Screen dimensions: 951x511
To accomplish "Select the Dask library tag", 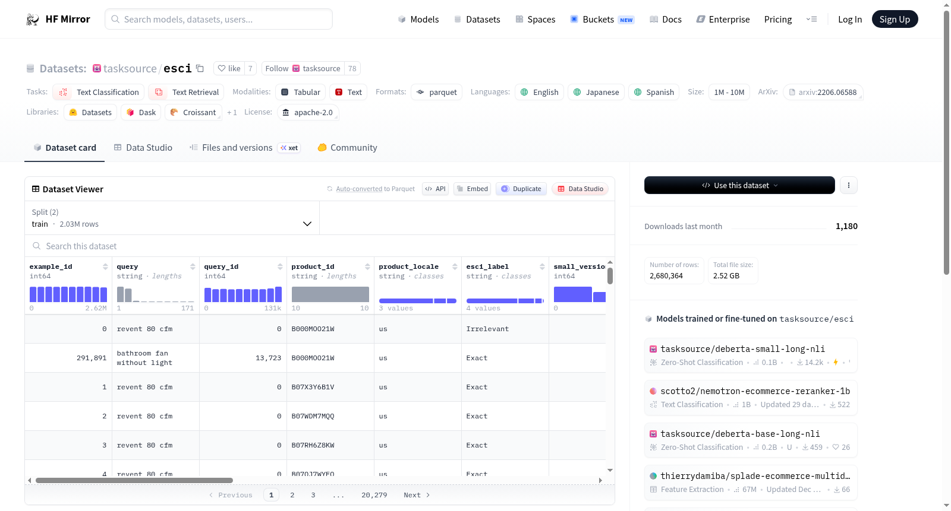I will point(141,112).
